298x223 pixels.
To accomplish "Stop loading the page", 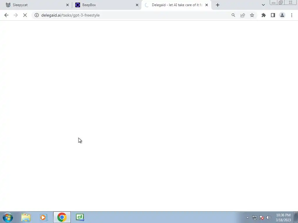I will click(x=25, y=15).
